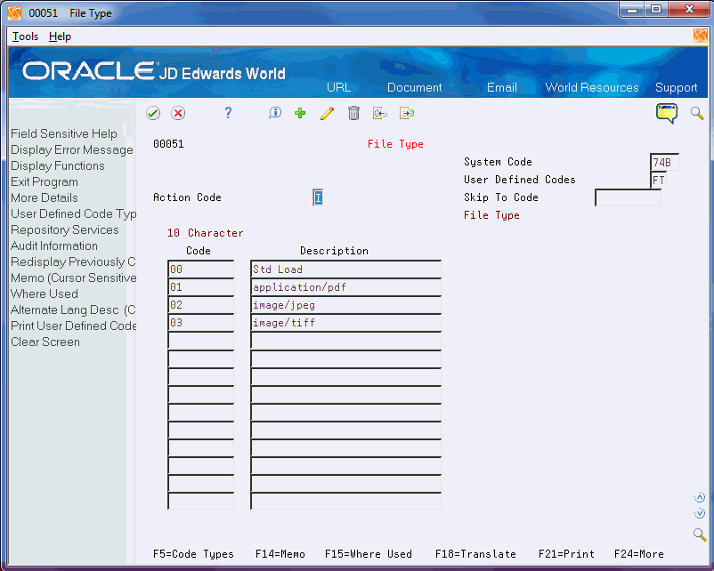The height and width of the screenshot is (571, 714).
Task: Click F18=Translate function key
Action: [475, 554]
